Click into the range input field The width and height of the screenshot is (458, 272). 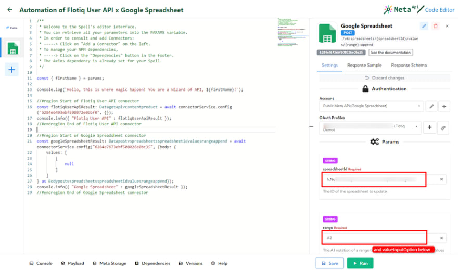coord(374,238)
